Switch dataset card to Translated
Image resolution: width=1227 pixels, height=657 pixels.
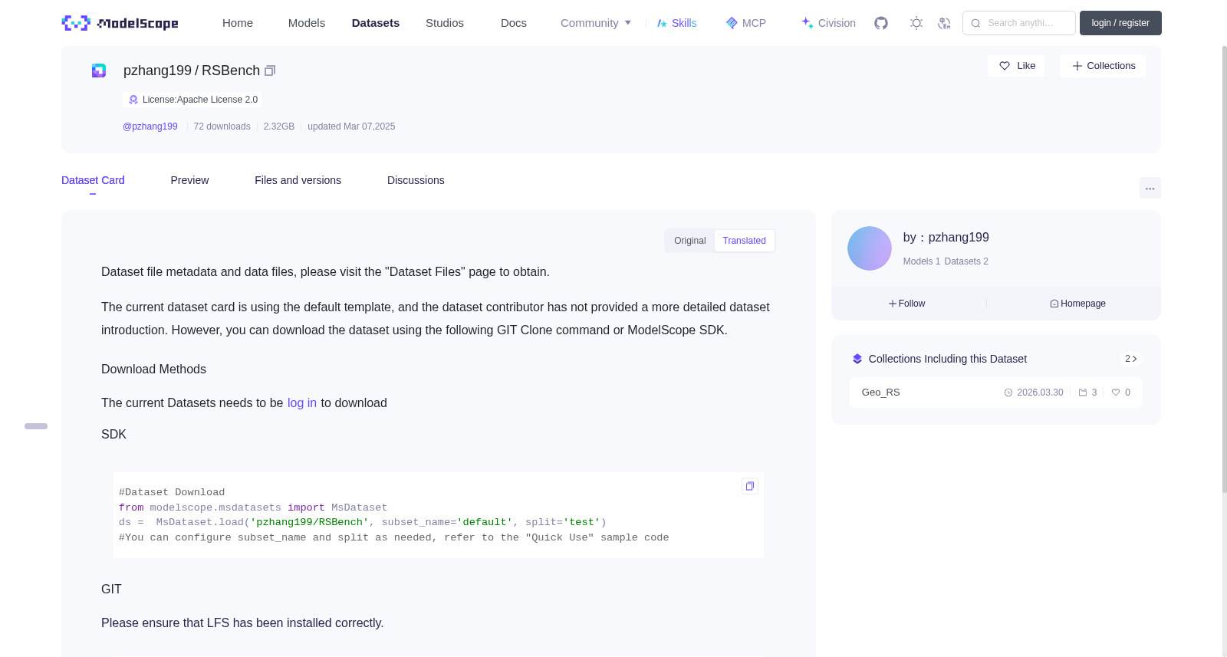(x=744, y=241)
